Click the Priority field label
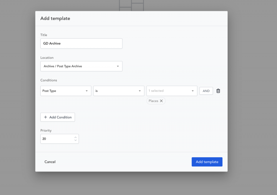Viewport: 277px width, 195px height. [46, 130]
